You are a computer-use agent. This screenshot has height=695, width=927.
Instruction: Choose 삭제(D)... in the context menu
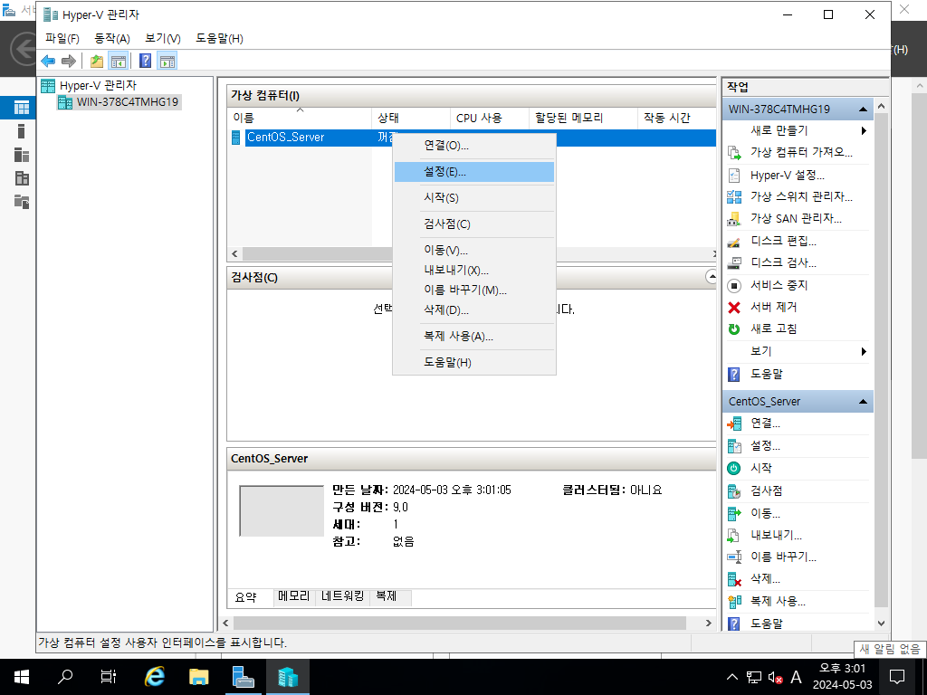474,310
